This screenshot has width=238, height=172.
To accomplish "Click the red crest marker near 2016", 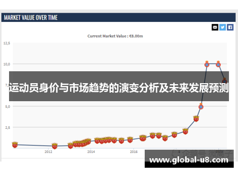I will pyautogui.click(x=130, y=140).
